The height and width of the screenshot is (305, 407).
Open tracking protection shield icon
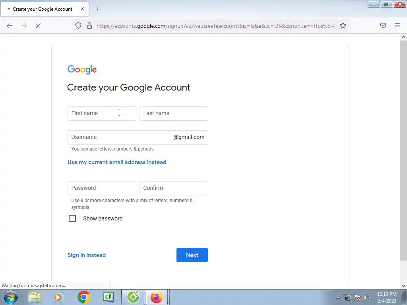78,25
